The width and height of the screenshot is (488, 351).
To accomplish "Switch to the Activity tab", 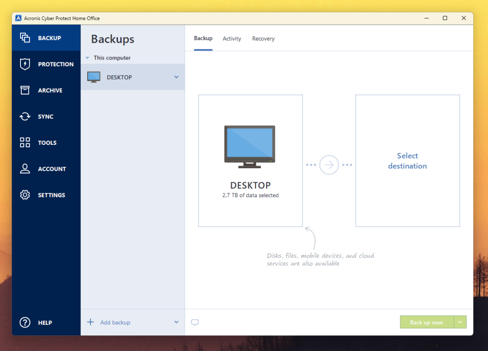I will click(x=232, y=39).
